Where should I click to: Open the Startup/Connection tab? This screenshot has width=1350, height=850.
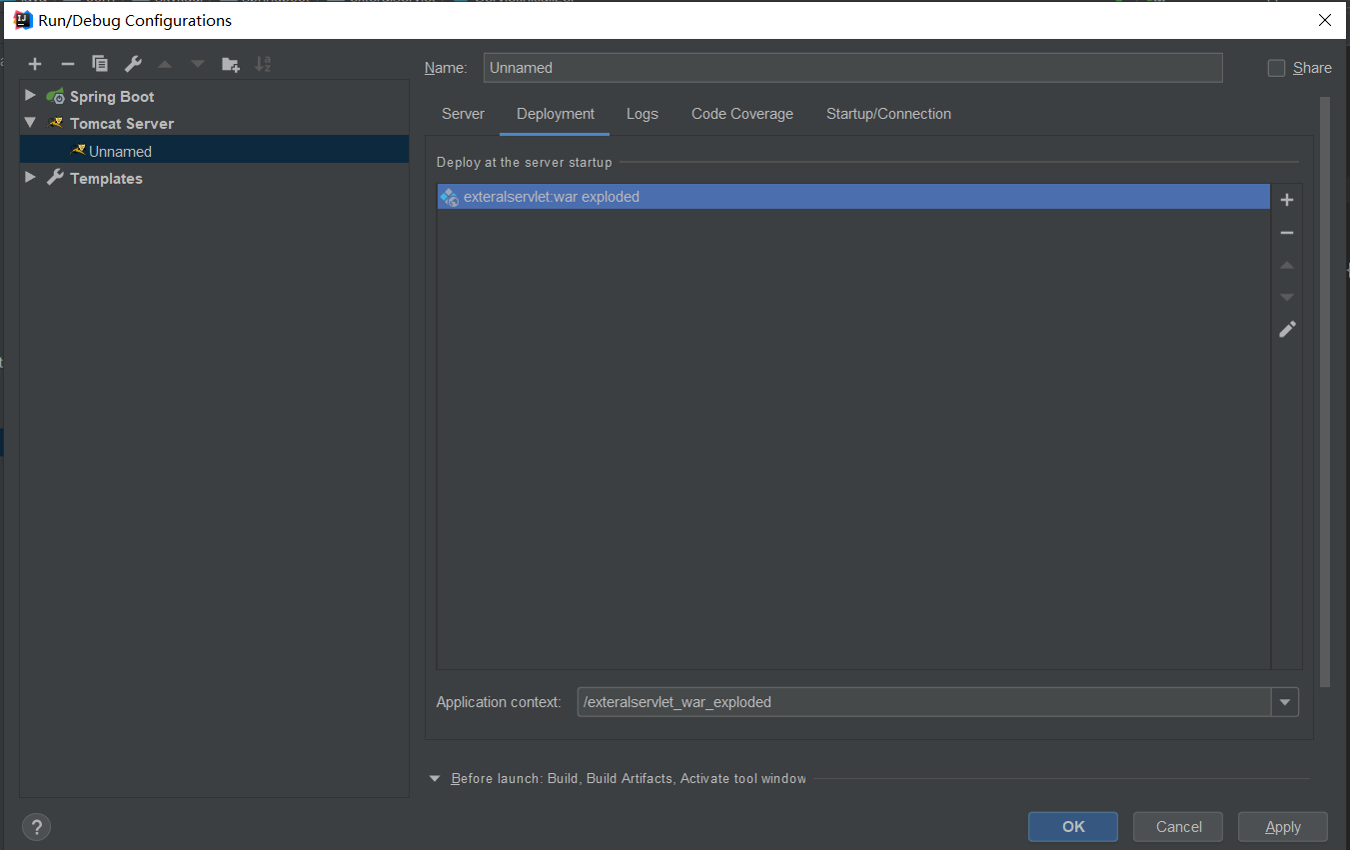tap(888, 114)
